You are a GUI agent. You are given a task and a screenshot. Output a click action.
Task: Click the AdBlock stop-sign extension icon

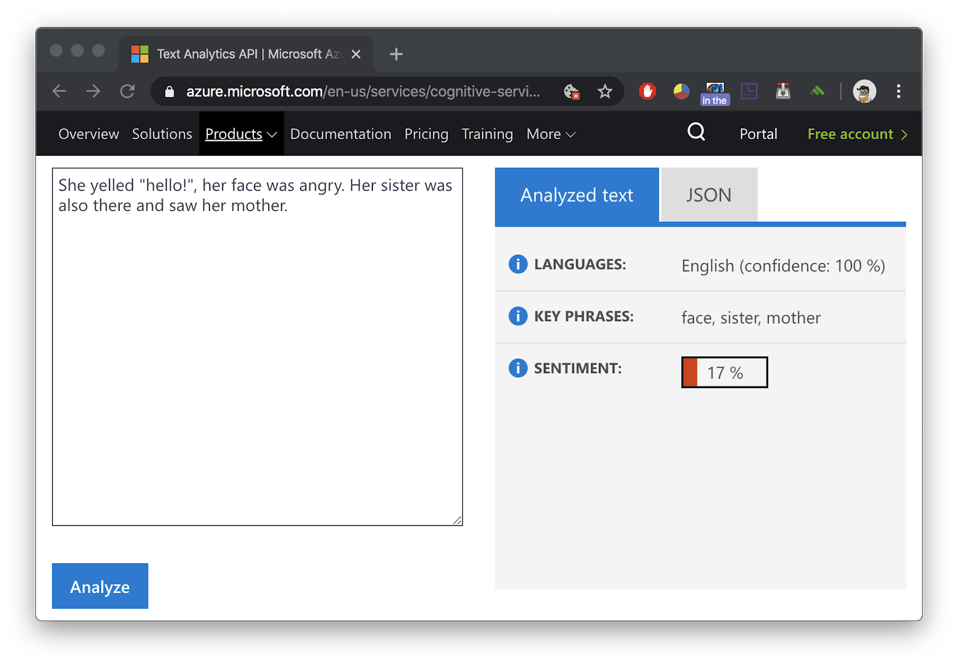[647, 91]
